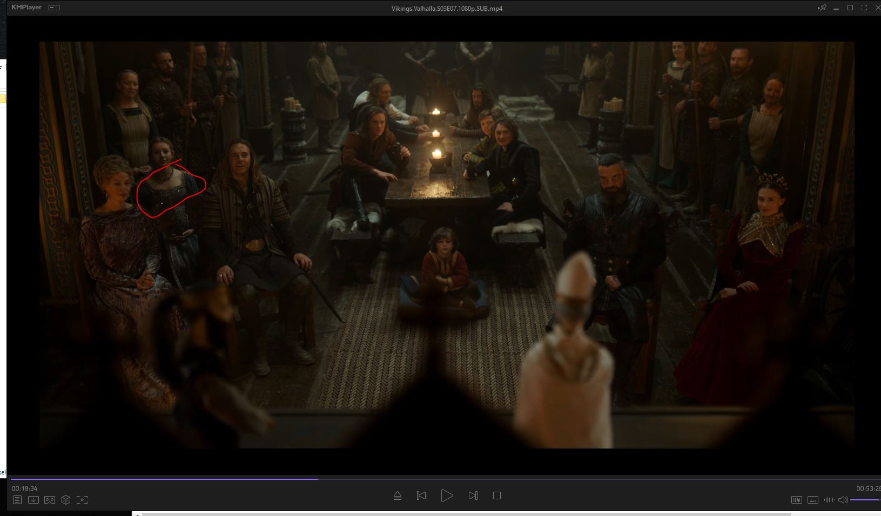Click the compact mode icon beside KMPlayer
This screenshot has height=516, width=881.
54,8
